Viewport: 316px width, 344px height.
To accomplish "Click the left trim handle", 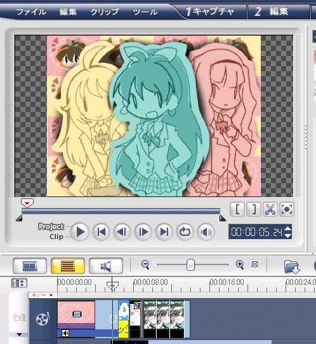I will 19,218.
